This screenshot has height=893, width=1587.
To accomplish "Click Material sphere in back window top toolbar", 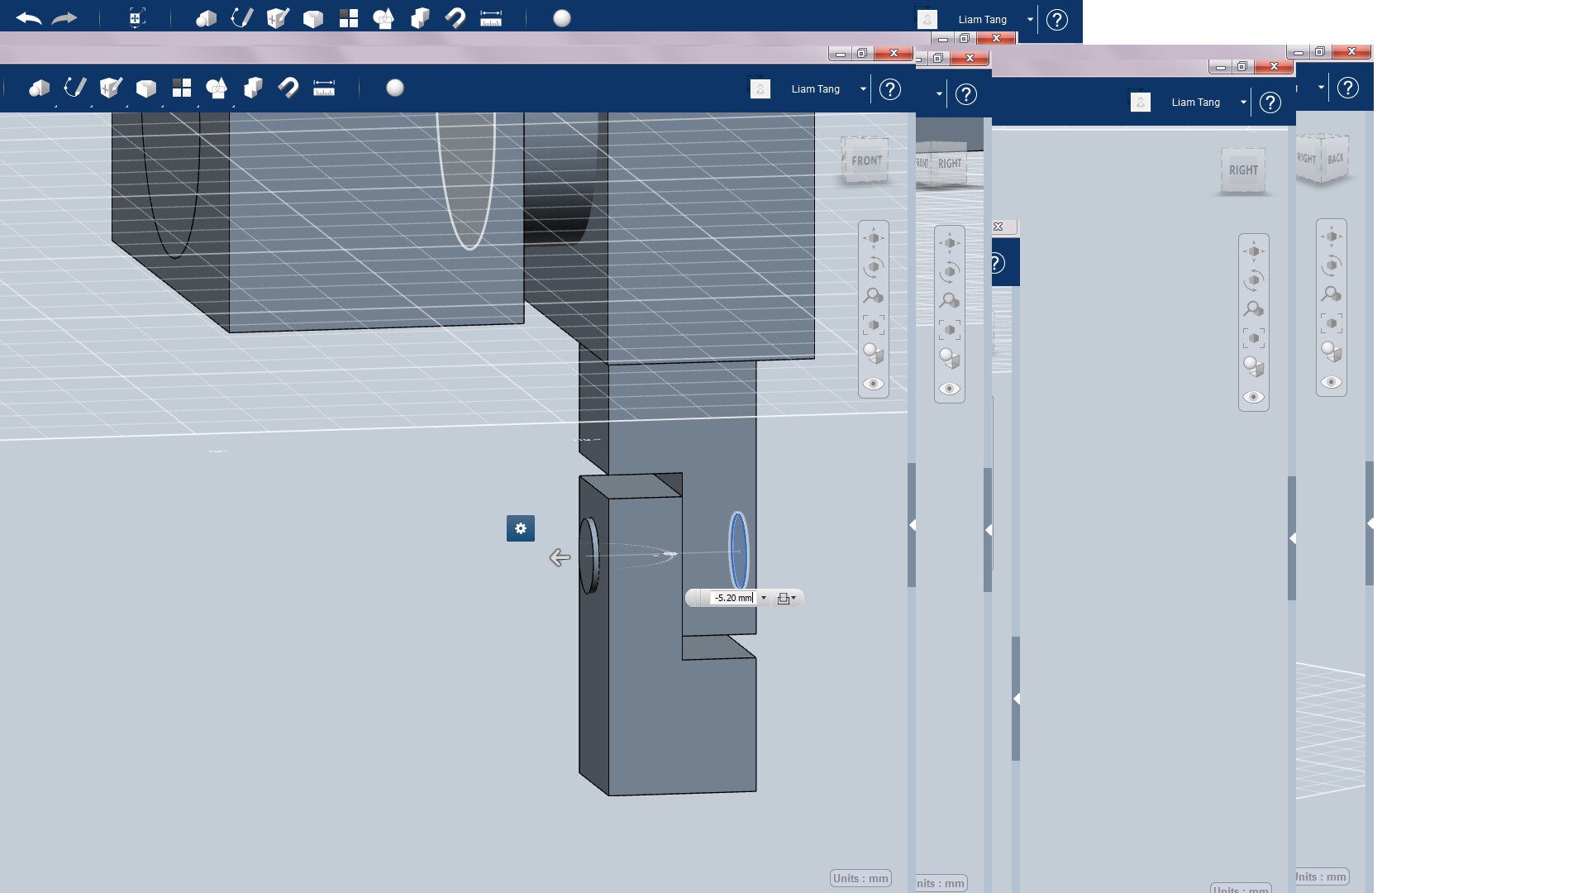I will tap(562, 18).
